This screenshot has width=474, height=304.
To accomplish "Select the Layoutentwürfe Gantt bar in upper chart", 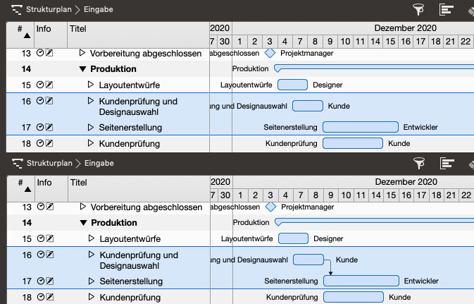I will click(x=292, y=85).
